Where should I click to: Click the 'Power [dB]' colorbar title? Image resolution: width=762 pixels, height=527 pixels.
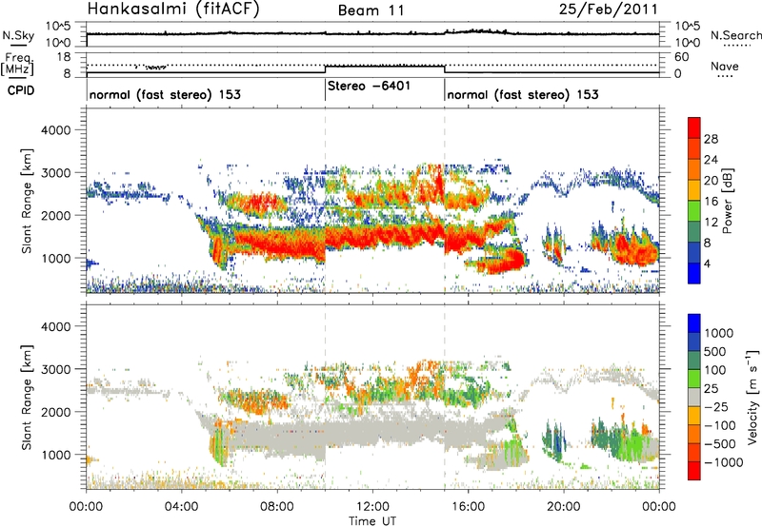coord(727,201)
